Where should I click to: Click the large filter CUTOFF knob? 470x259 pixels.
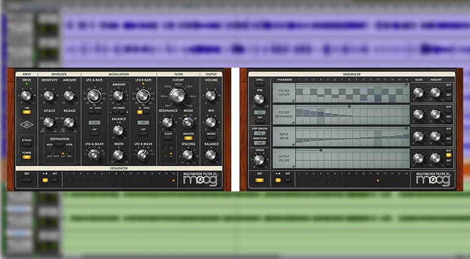[x=178, y=96]
